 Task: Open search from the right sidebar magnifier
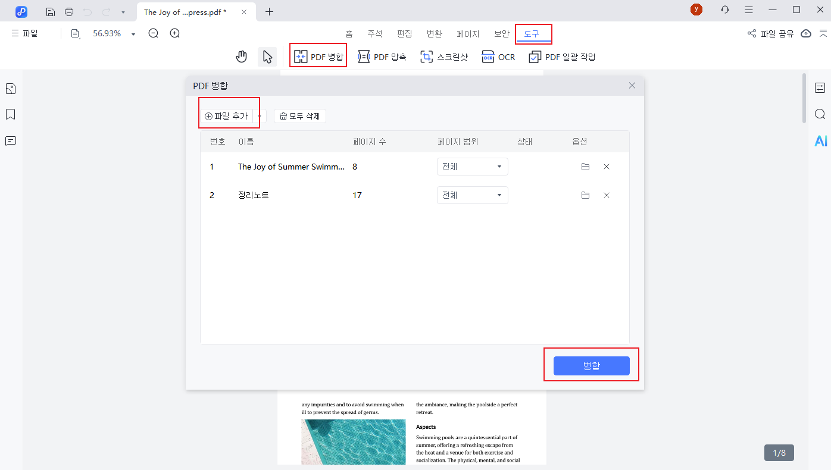pyautogui.click(x=820, y=114)
